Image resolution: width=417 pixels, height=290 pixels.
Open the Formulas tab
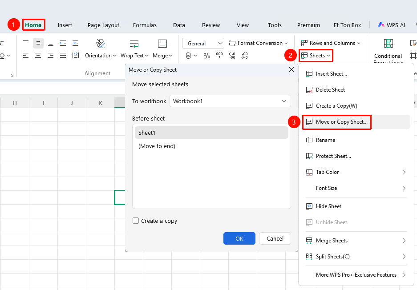(x=145, y=25)
